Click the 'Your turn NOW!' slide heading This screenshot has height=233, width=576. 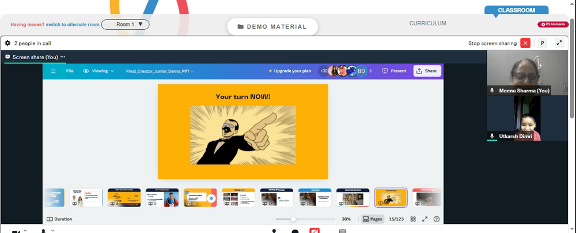click(243, 96)
